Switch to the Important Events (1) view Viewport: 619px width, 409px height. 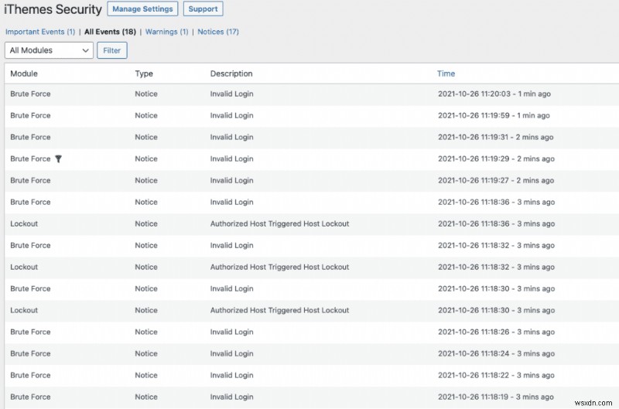pos(40,32)
